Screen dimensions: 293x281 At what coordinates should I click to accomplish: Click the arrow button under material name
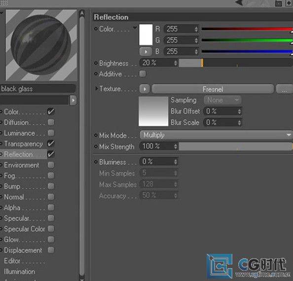coord(73,101)
